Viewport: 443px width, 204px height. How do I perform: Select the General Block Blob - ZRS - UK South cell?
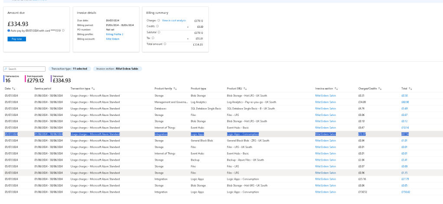click(x=247, y=141)
